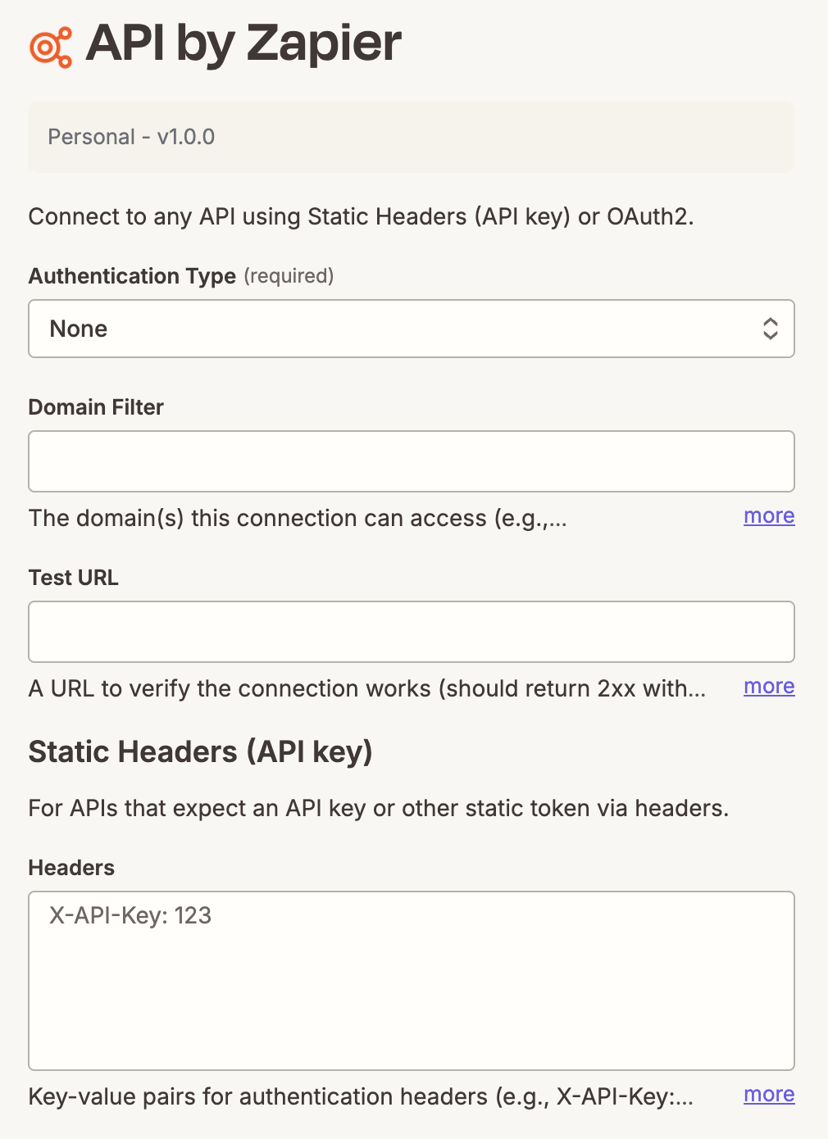
Task: Click more link under Headers description
Action: pos(769,1095)
